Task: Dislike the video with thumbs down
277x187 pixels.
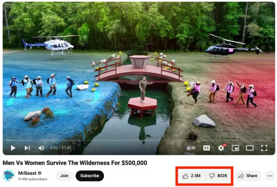Action: click(x=218, y=176)
